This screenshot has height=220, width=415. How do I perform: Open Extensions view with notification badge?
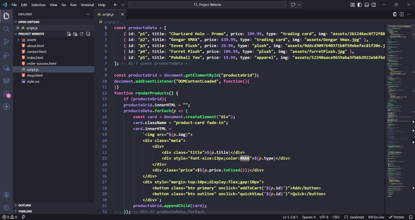(6, 94)
